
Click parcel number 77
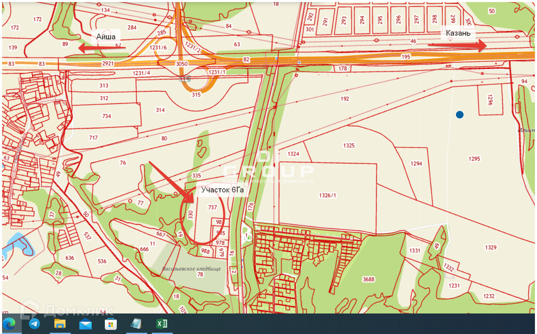(x=141, y=203)
